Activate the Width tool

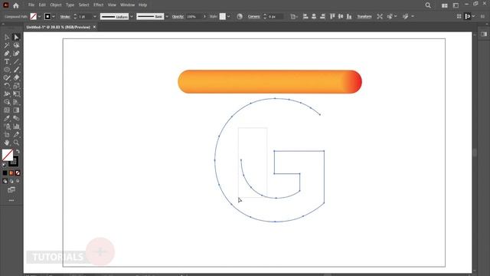click(7, 94)
